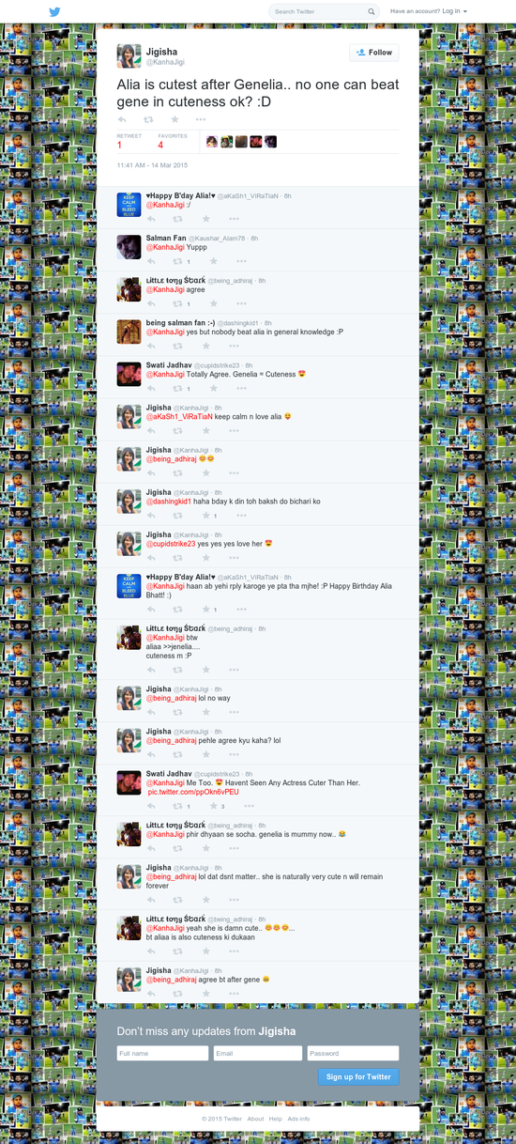Click the Full name input field
The image size is (516, 1144).
pyautogui.click(x=162, y=1053)
